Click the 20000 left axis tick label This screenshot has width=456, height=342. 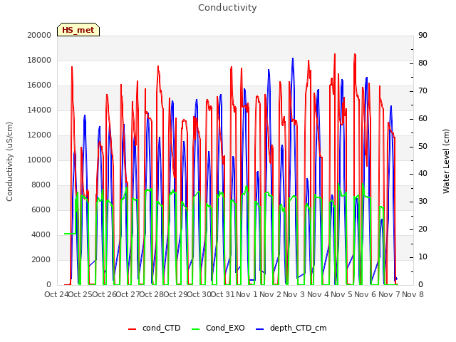(x=39, y=35)
